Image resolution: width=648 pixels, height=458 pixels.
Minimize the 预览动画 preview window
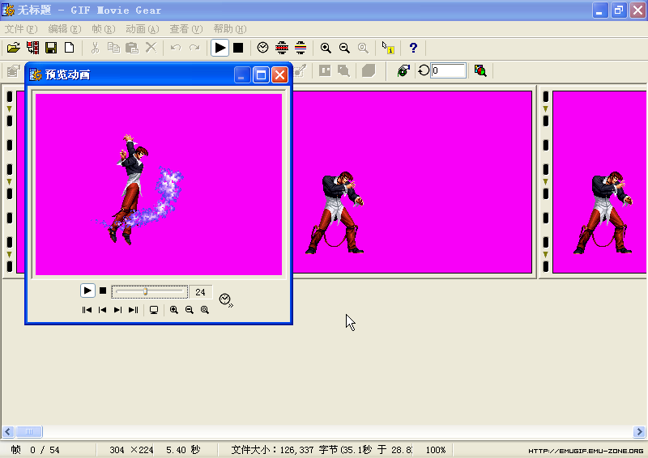[x=242, y=75]
